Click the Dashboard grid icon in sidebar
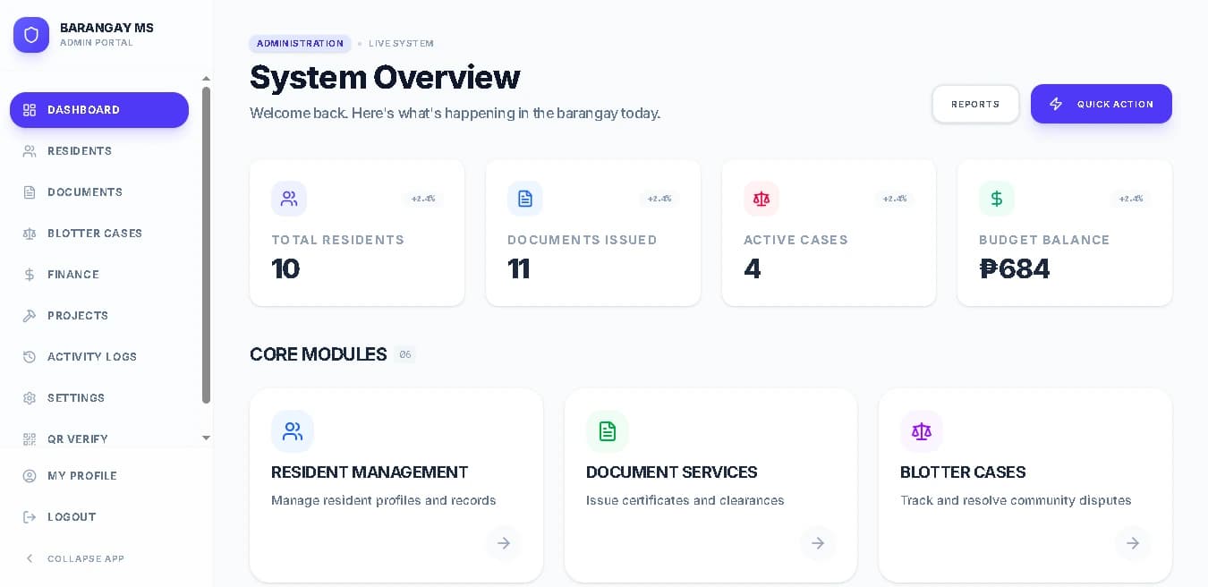The height and width of the screenshot is (587, 1208). click(x=30, y=110)
